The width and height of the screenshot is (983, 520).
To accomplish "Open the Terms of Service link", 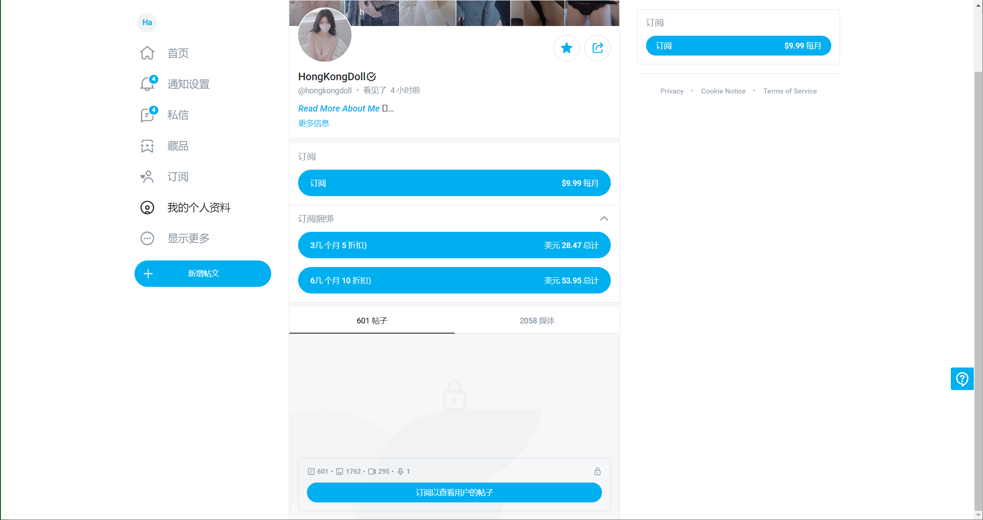I will coord(790,91).
